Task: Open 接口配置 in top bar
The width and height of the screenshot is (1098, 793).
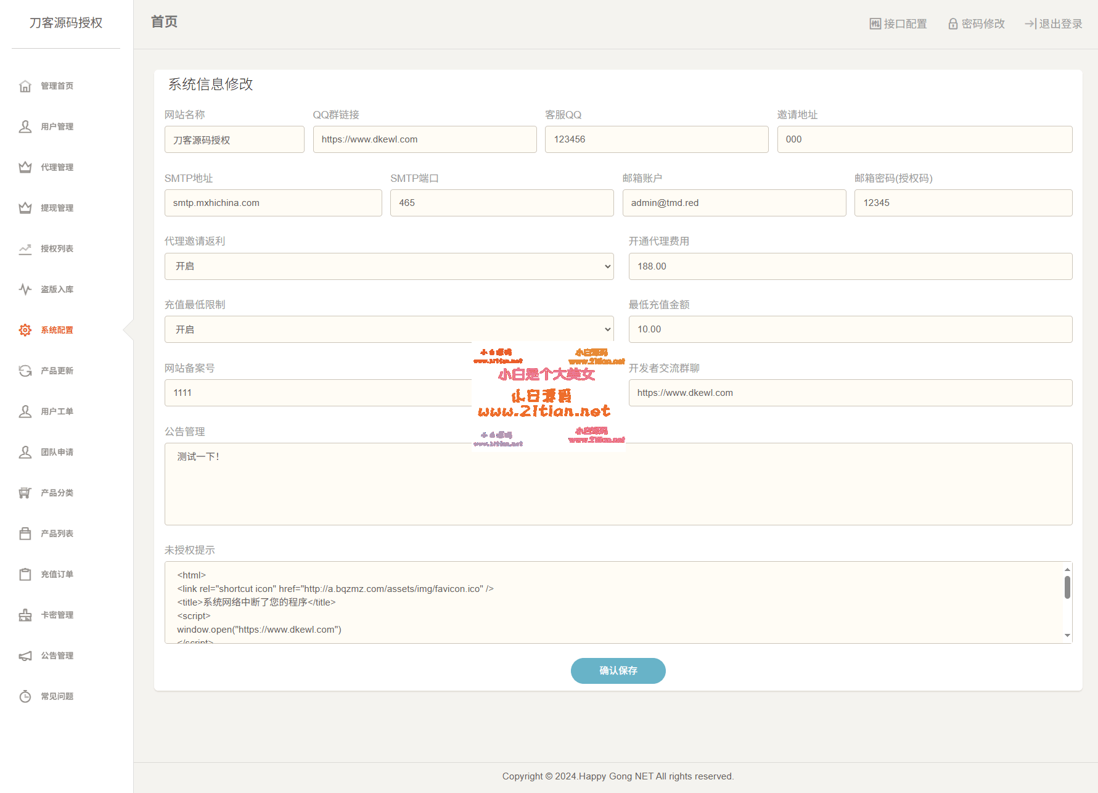Action: 898,24
